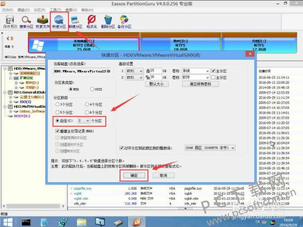Click the app logo in the title bar
The width and height of the screenshot is (303, 227).
click(x=3, y=3)
